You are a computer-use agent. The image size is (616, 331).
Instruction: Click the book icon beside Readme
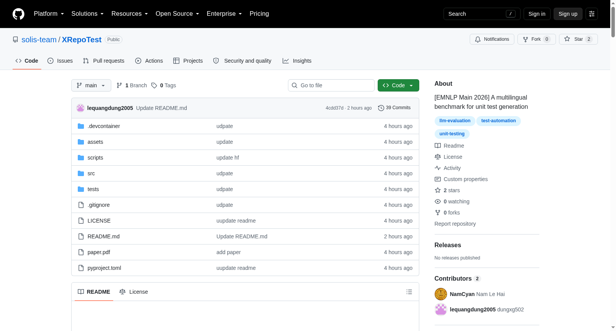pos(438,146)
